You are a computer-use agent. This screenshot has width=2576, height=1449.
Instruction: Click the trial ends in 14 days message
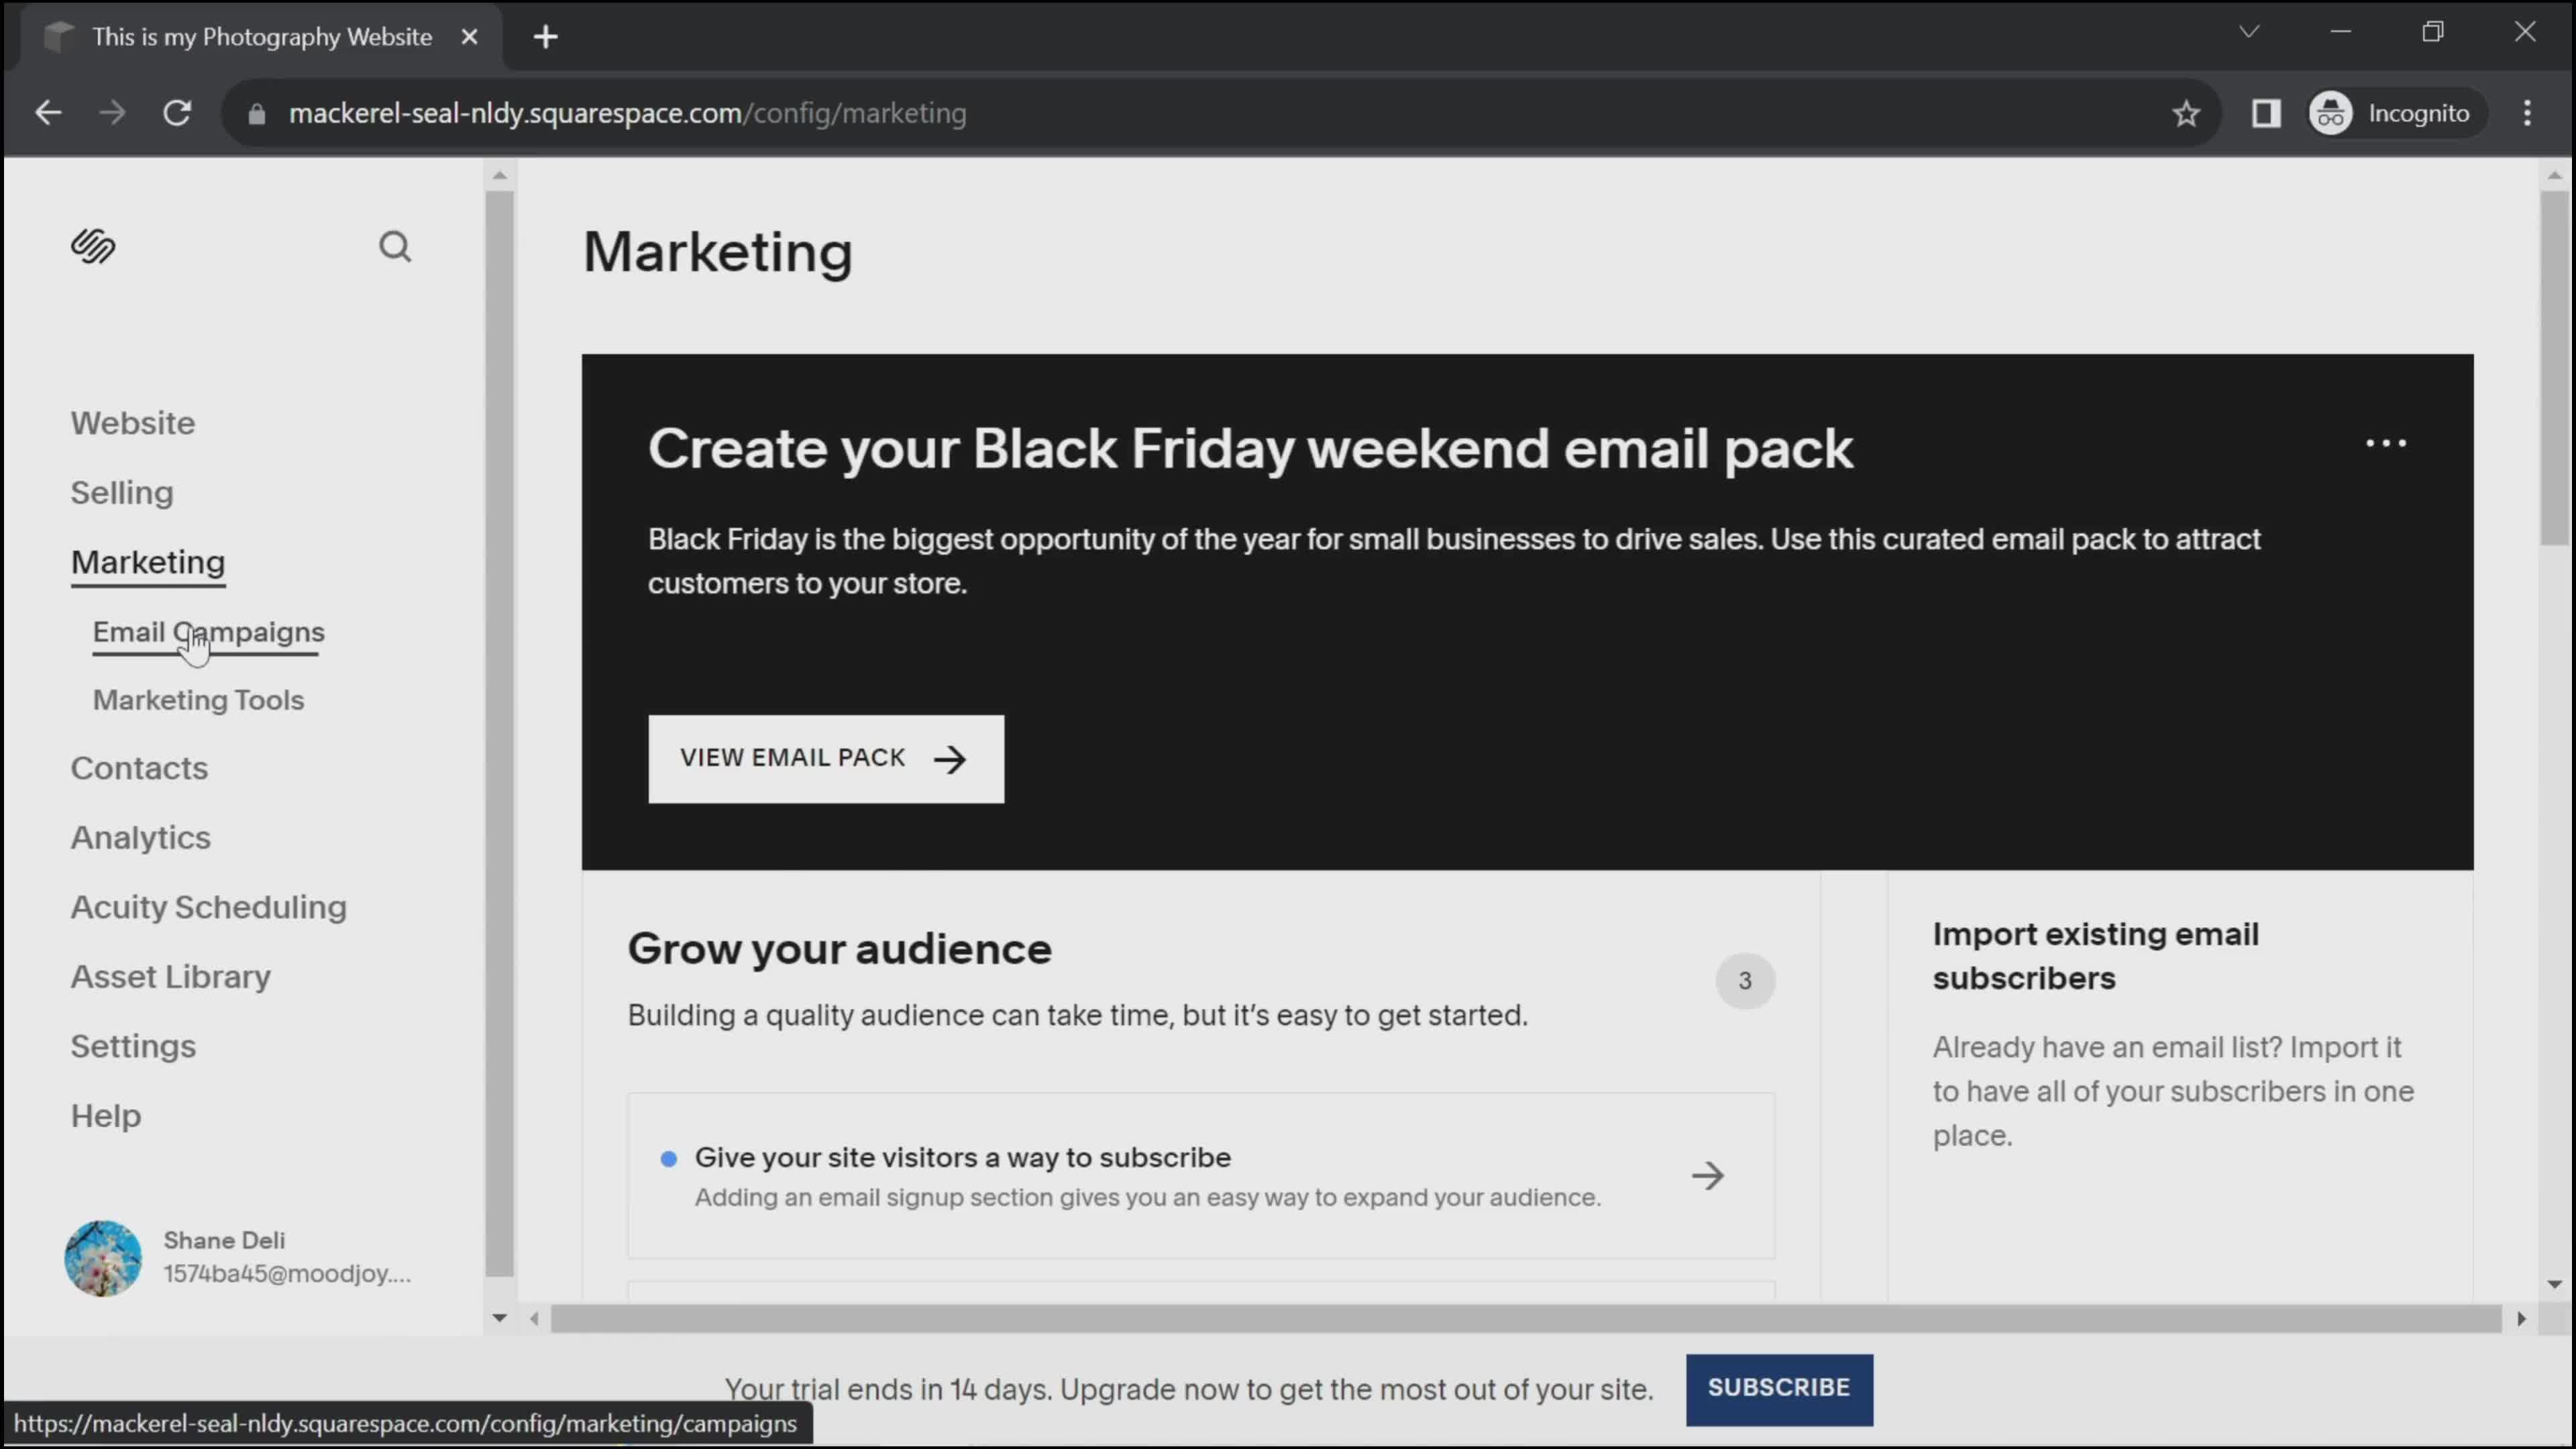1188,1389
